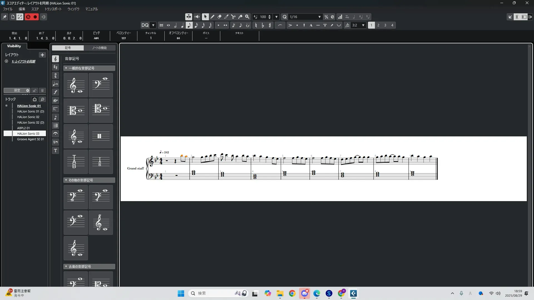Open the quantize preset 1/16 dropdown
This screenshot has height=300, width=534.
319,17
